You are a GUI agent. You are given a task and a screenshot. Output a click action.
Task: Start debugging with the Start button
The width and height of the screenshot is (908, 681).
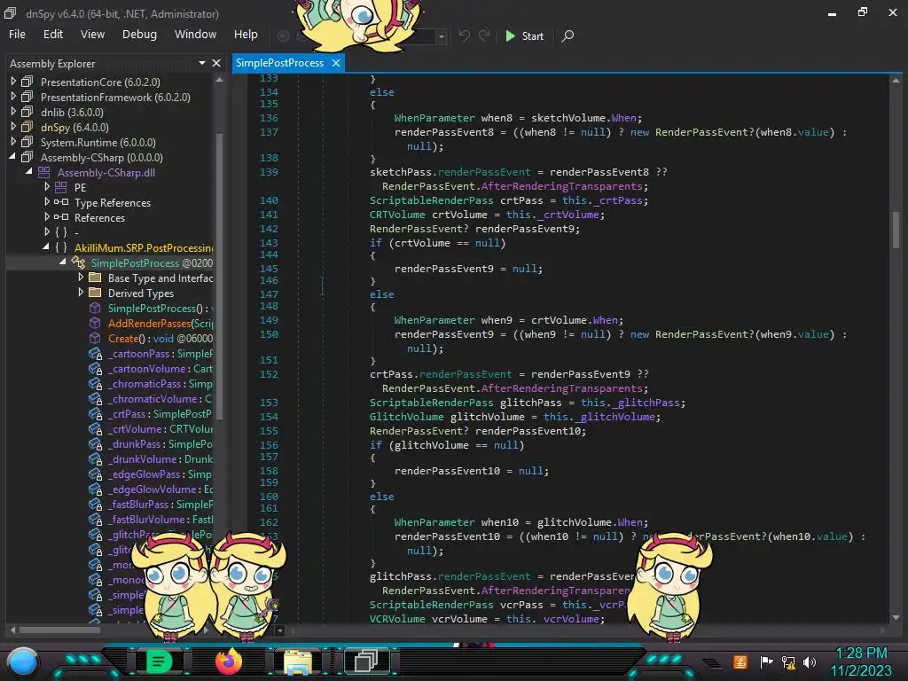tap(525, 35)
